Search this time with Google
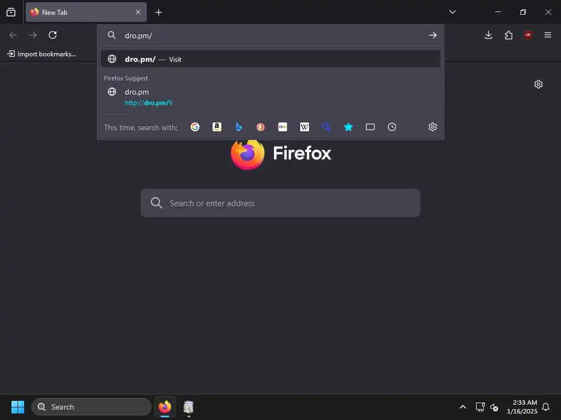The image size is (561, 420). click(x=195, y=127)
